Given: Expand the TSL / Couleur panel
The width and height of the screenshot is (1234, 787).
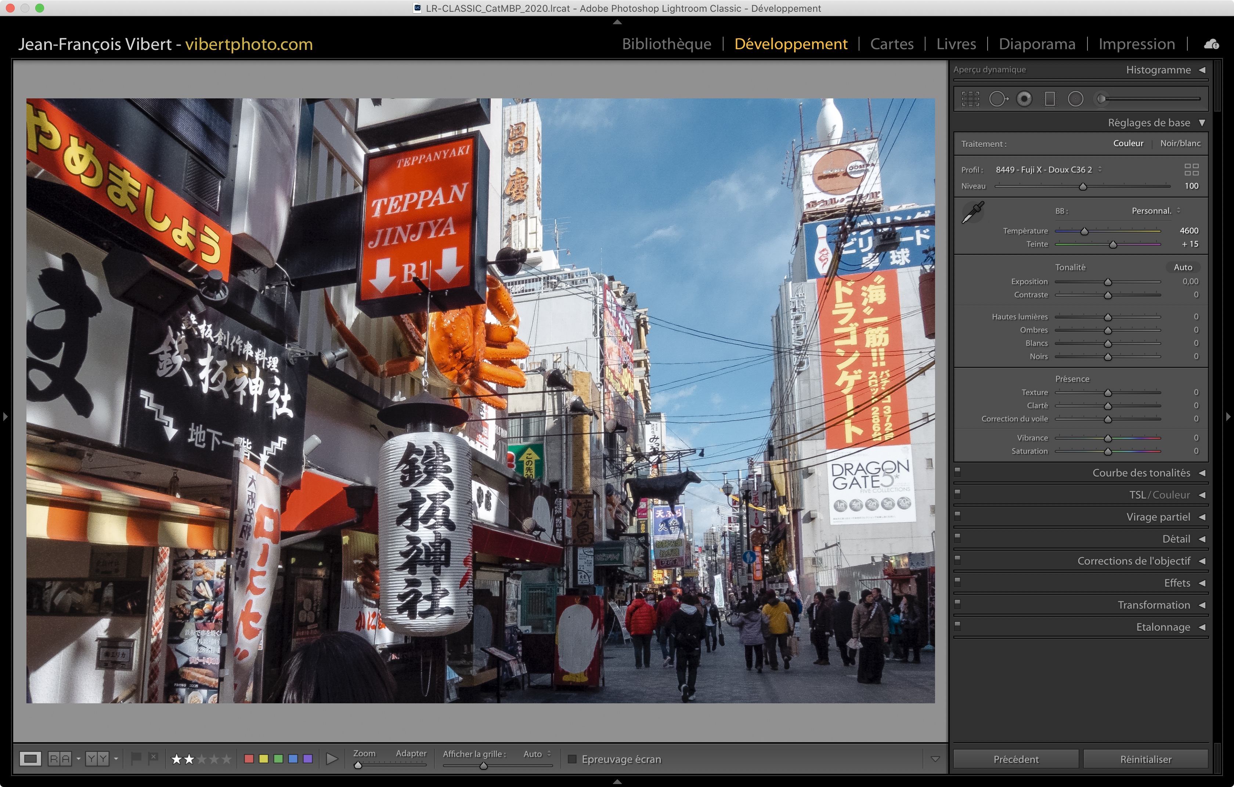Looking at the screenshot, I should [x=1202, y=495].
